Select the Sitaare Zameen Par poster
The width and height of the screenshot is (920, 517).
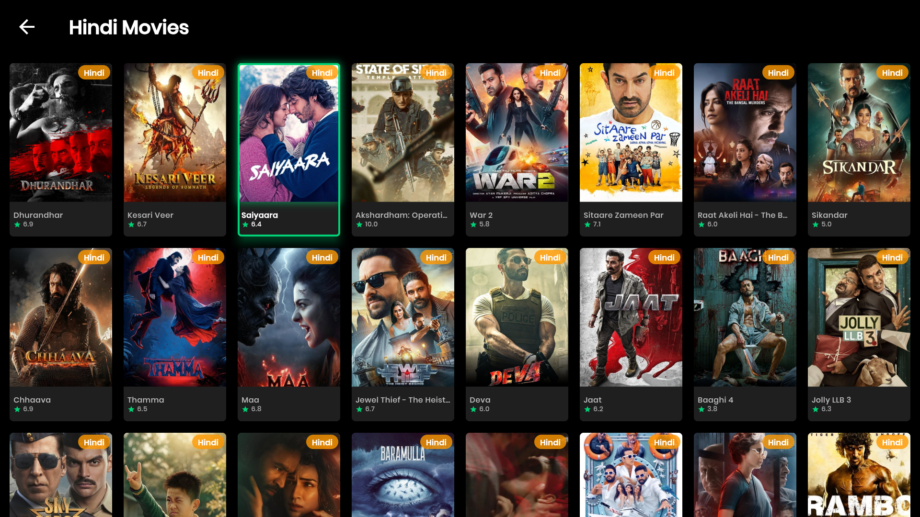tap(631, 133)
